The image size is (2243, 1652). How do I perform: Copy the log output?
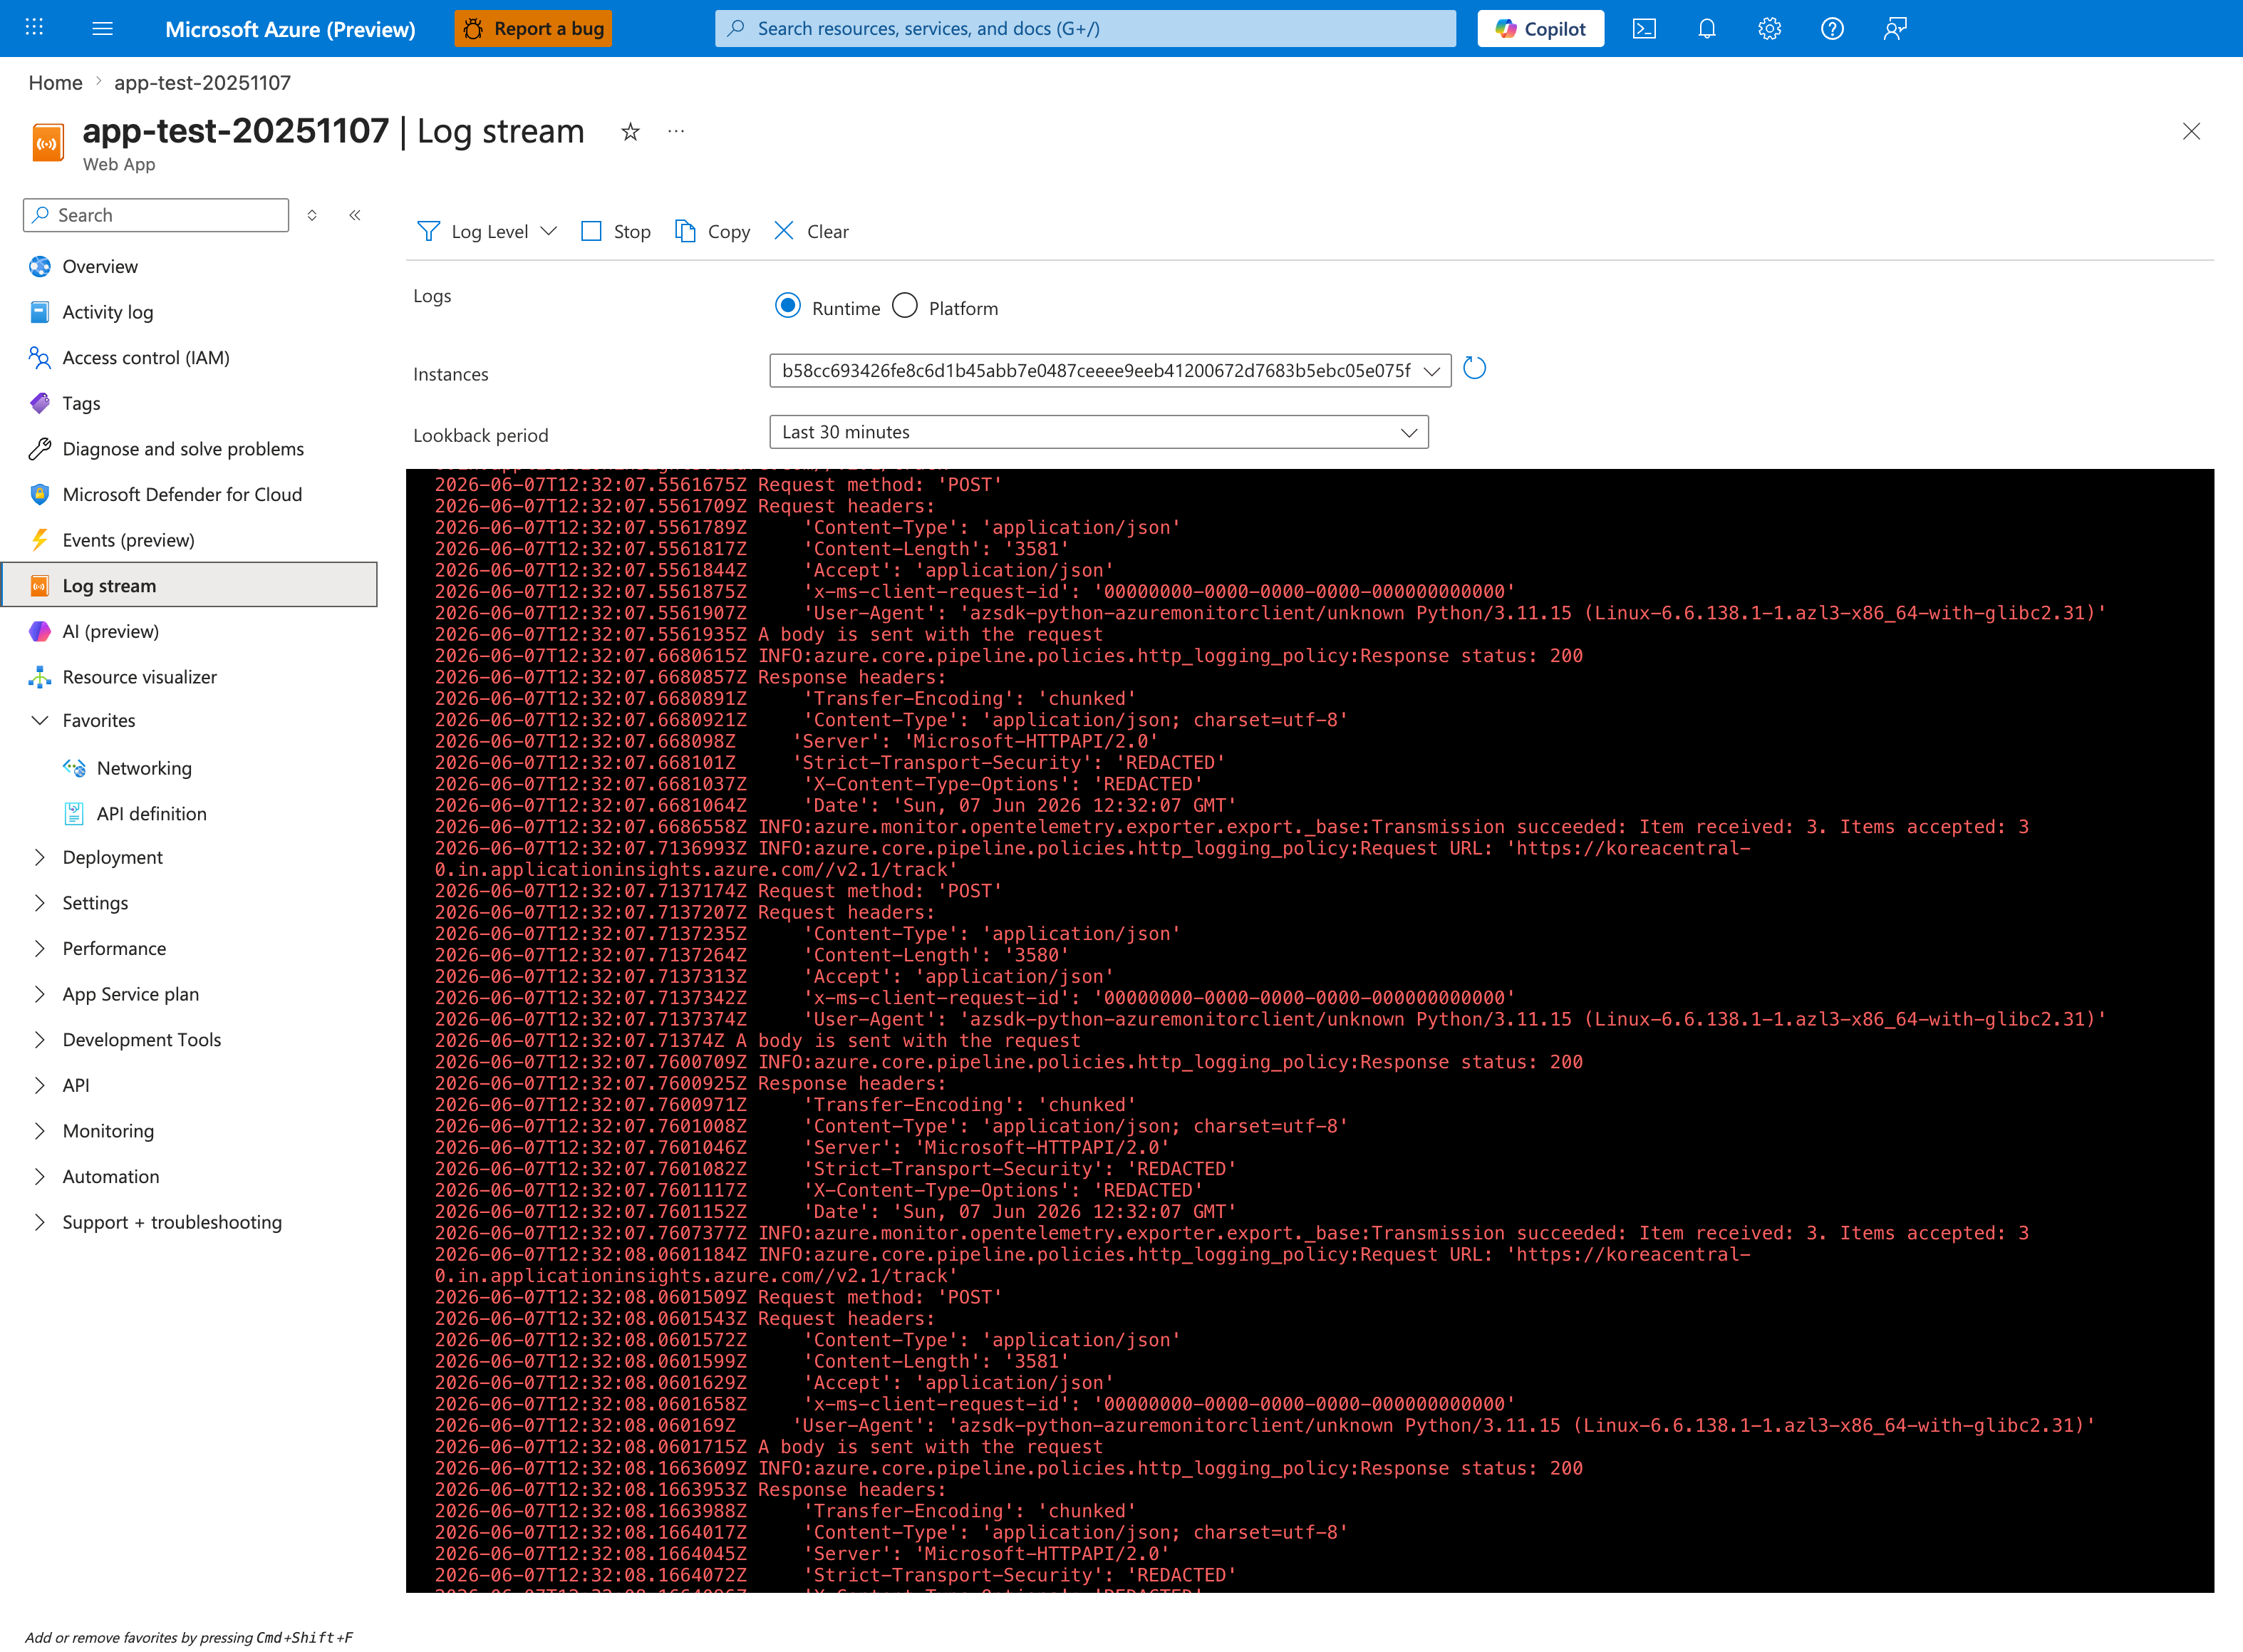(713, 231)
